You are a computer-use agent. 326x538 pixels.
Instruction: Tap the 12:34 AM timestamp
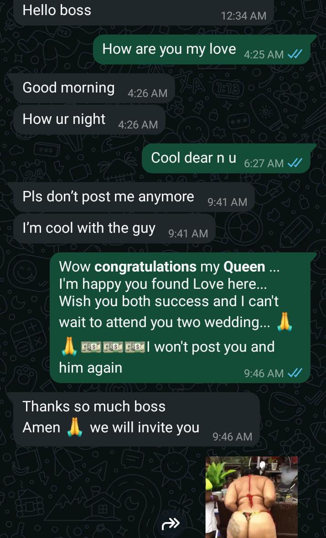(243, 15)
